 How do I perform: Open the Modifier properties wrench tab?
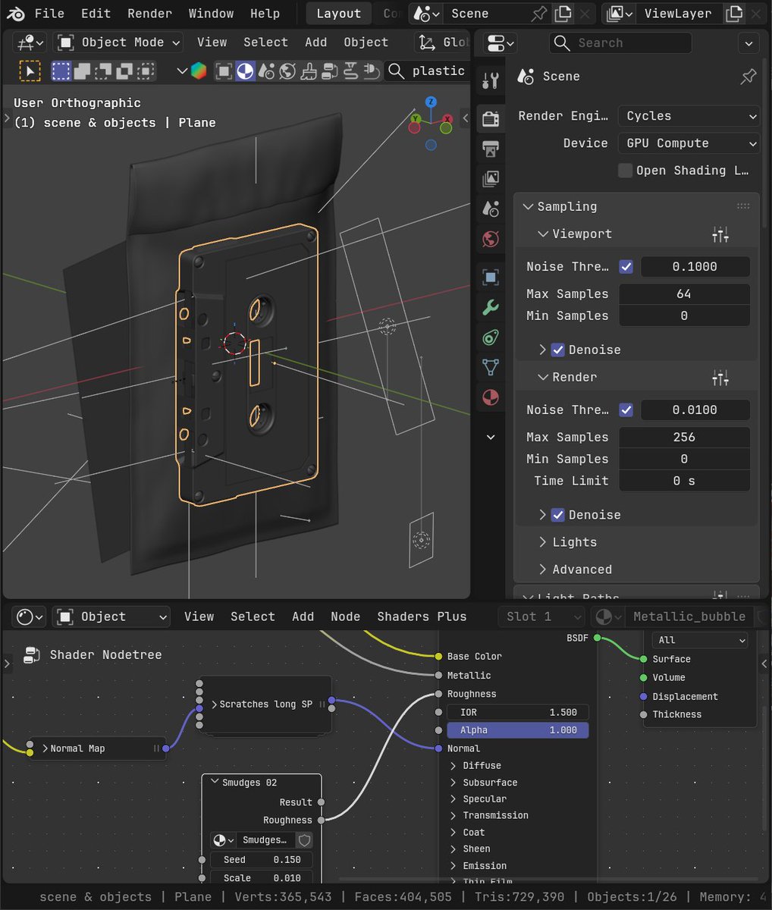[x=490, y=307]
